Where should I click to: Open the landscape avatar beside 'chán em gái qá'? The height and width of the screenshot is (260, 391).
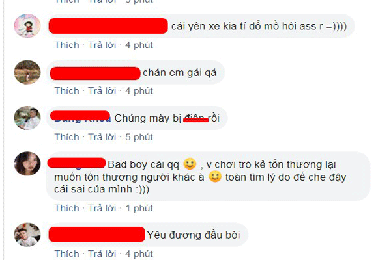point(27,72)
